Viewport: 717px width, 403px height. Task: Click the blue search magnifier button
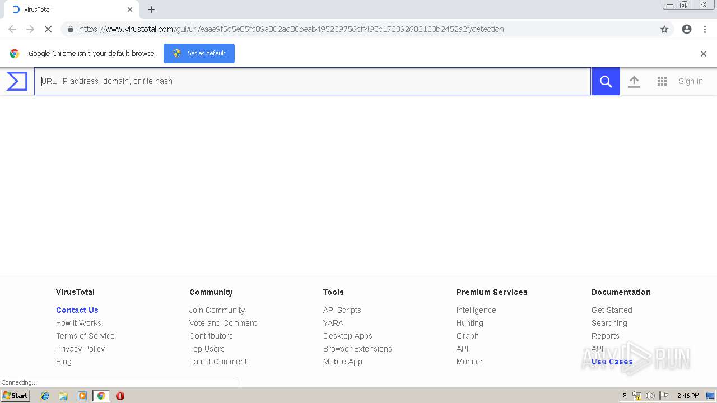click(x=606, y=81)
